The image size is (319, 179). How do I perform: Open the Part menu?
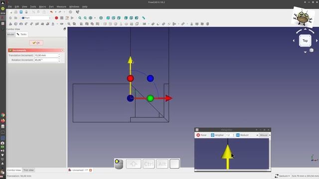click(x=51, y=6)
